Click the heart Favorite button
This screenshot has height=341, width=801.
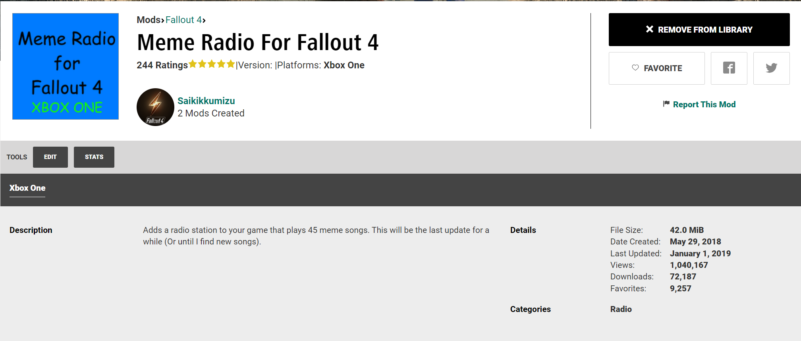point(656,68)
